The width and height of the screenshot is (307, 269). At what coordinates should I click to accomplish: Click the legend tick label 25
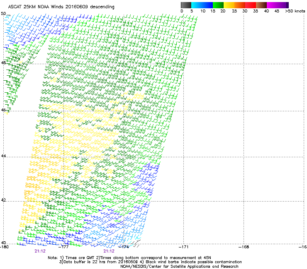coord(234,11)
